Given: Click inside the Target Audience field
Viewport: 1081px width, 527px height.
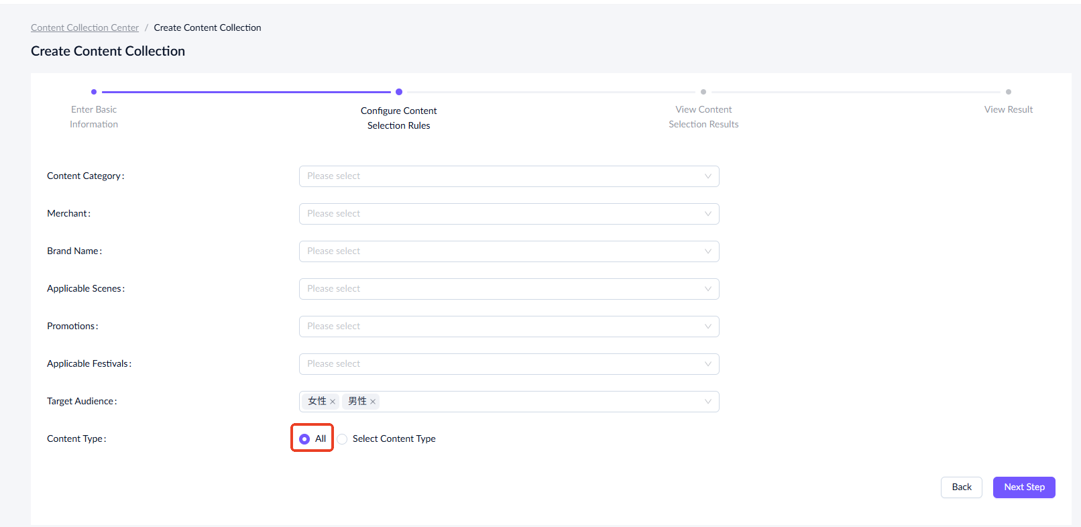Looking at the screenshot, I should click(536, 402).
